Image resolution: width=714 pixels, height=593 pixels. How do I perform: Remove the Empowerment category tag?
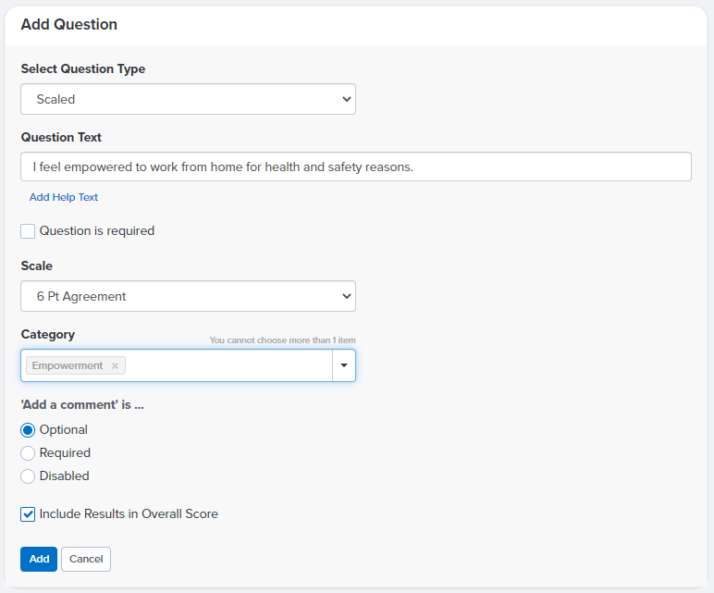pyautogui.click(x=116, y=365)
